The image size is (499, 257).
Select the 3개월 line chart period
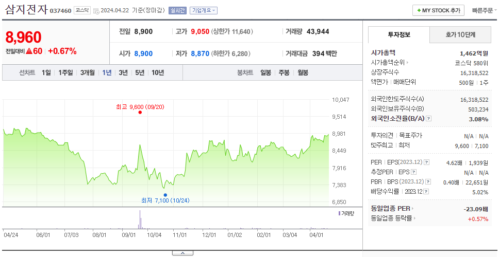point(88,72)
